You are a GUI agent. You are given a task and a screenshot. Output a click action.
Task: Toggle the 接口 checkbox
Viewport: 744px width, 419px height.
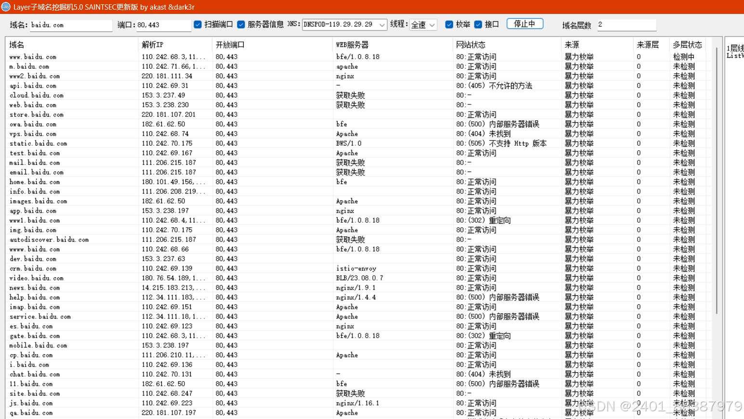tap(478, 25)
